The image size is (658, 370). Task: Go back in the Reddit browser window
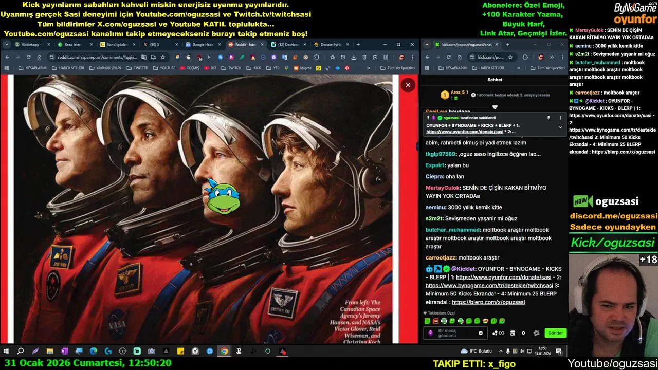7,57
